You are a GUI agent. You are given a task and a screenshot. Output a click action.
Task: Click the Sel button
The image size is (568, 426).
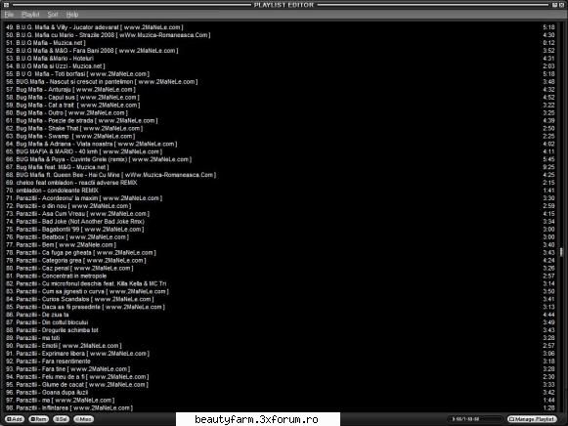[62, 419]
